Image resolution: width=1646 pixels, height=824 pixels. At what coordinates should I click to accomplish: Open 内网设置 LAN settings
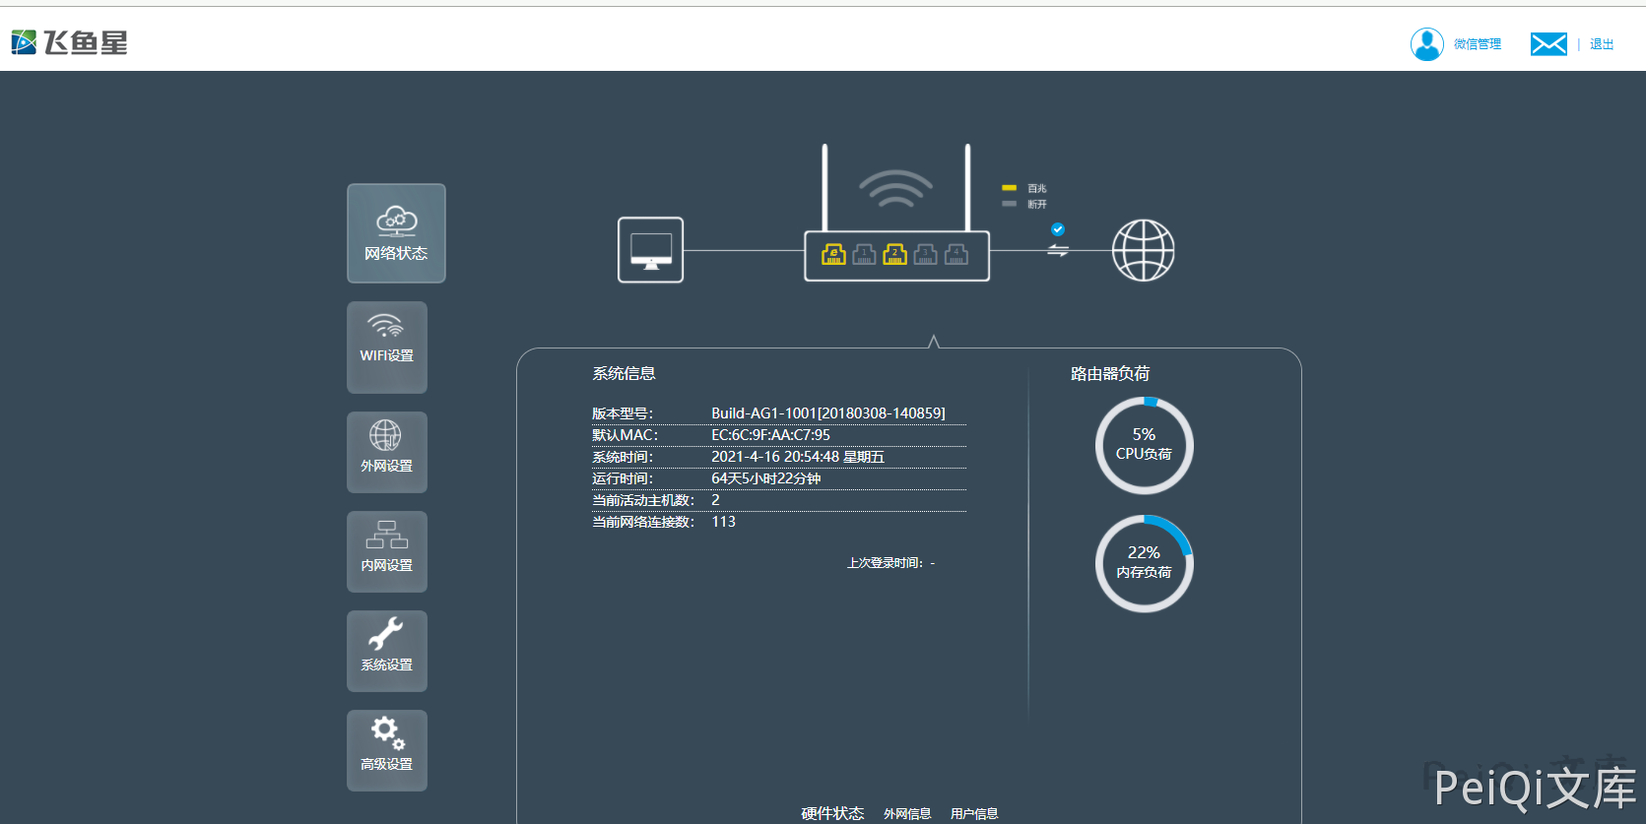pyautogui.click(x=387, y=551)
